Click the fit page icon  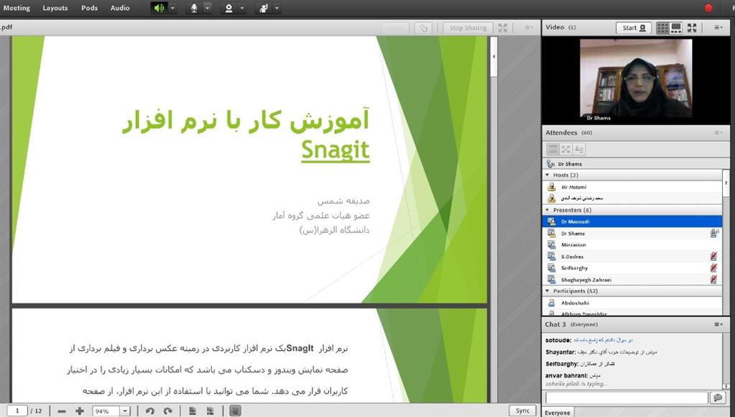click(192, 411)
